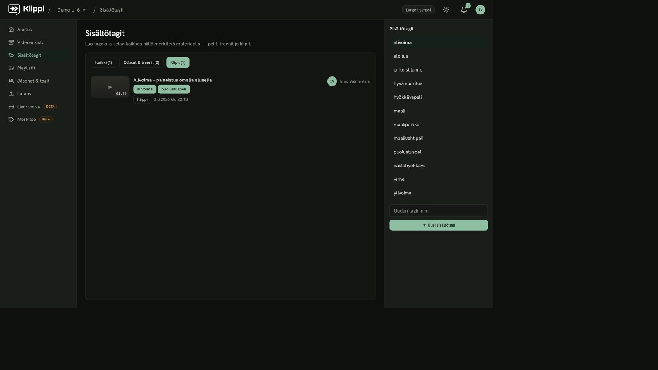Select maalivahtipeli in the tag list
The width and height of the screenshot is (658, 370).
click(439, 138)
